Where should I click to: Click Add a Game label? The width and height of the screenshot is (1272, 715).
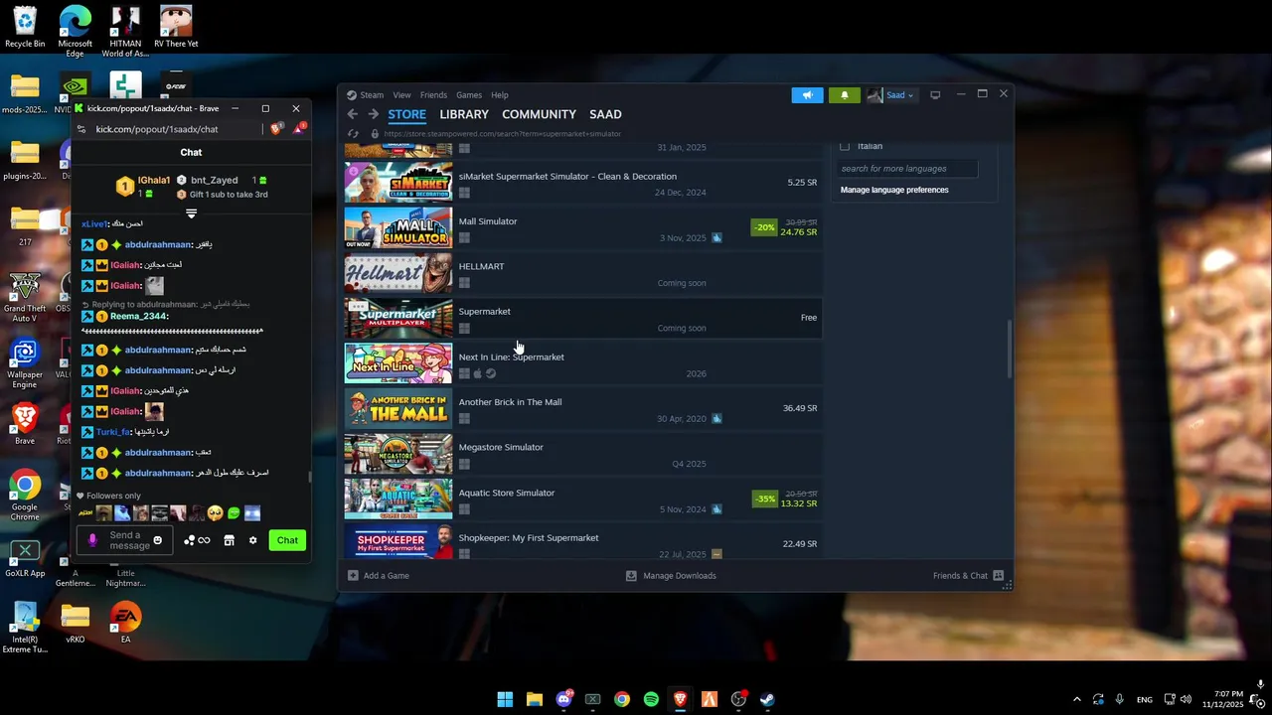(x=387, y=576)
